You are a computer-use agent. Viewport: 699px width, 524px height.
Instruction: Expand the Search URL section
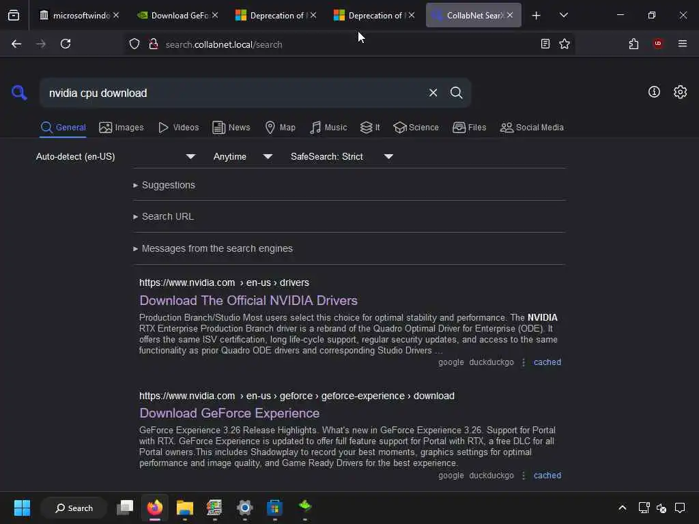(x=163, y=216)
